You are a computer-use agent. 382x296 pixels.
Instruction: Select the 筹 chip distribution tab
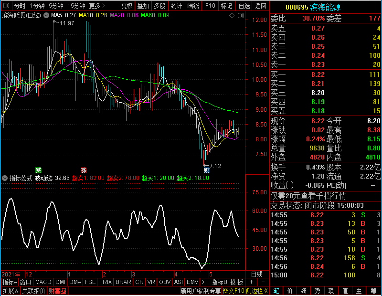[374, 291]
